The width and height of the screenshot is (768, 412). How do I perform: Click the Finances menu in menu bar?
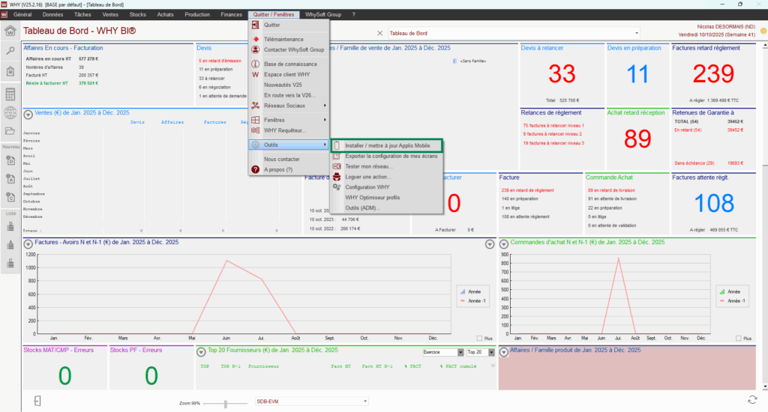231,14
